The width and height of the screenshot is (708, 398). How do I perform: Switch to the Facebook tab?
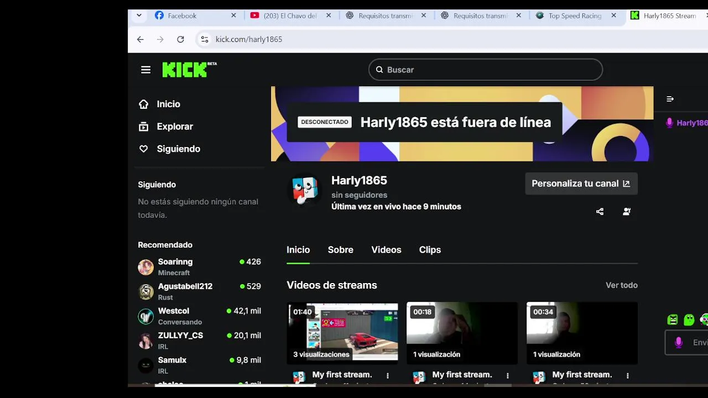195,15
